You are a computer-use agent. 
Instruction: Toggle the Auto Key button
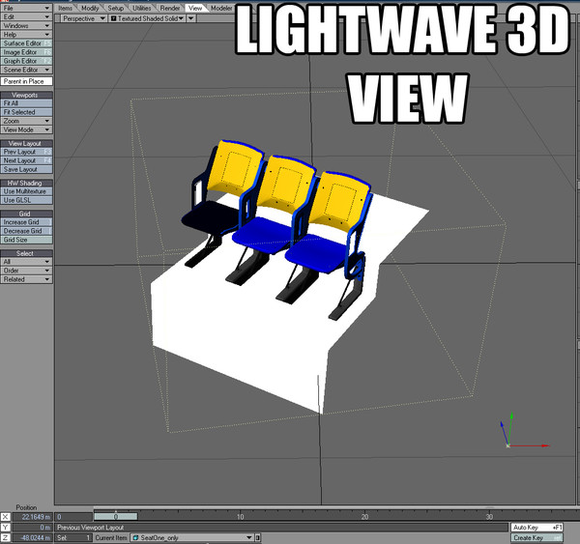(537, 527)
